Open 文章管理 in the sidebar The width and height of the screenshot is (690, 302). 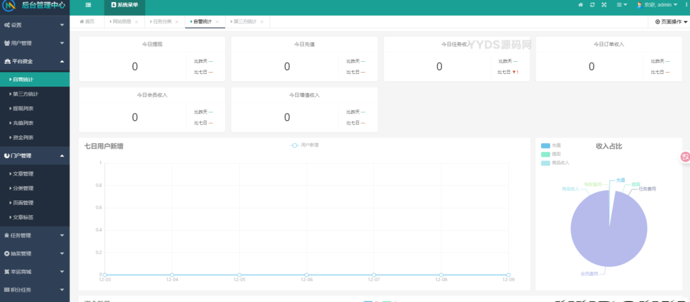click(x=23, y=174)
